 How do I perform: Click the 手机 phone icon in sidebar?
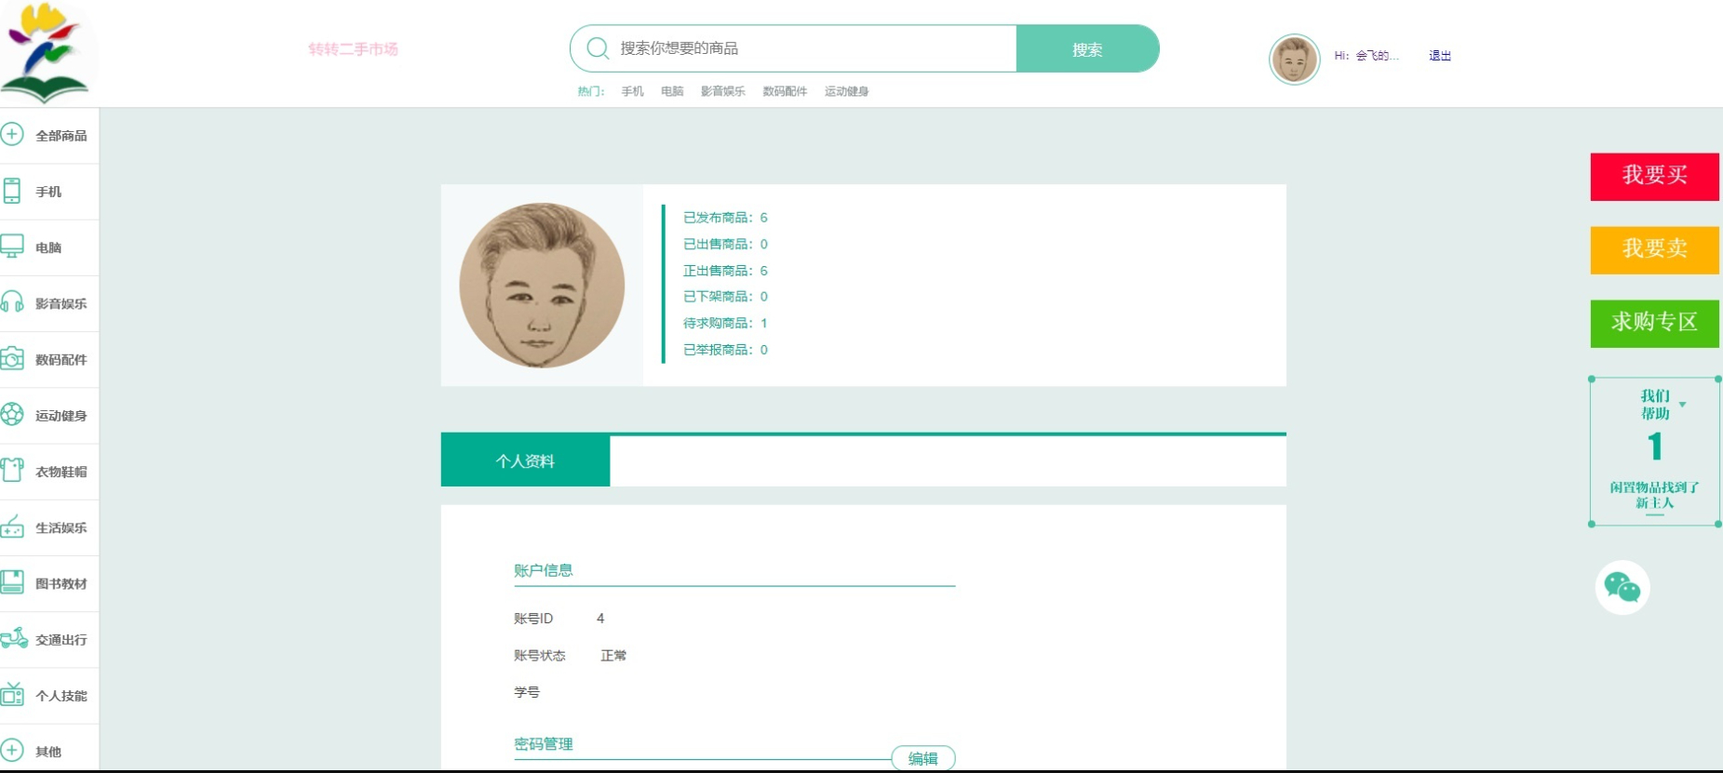click(x=12, y=191)
